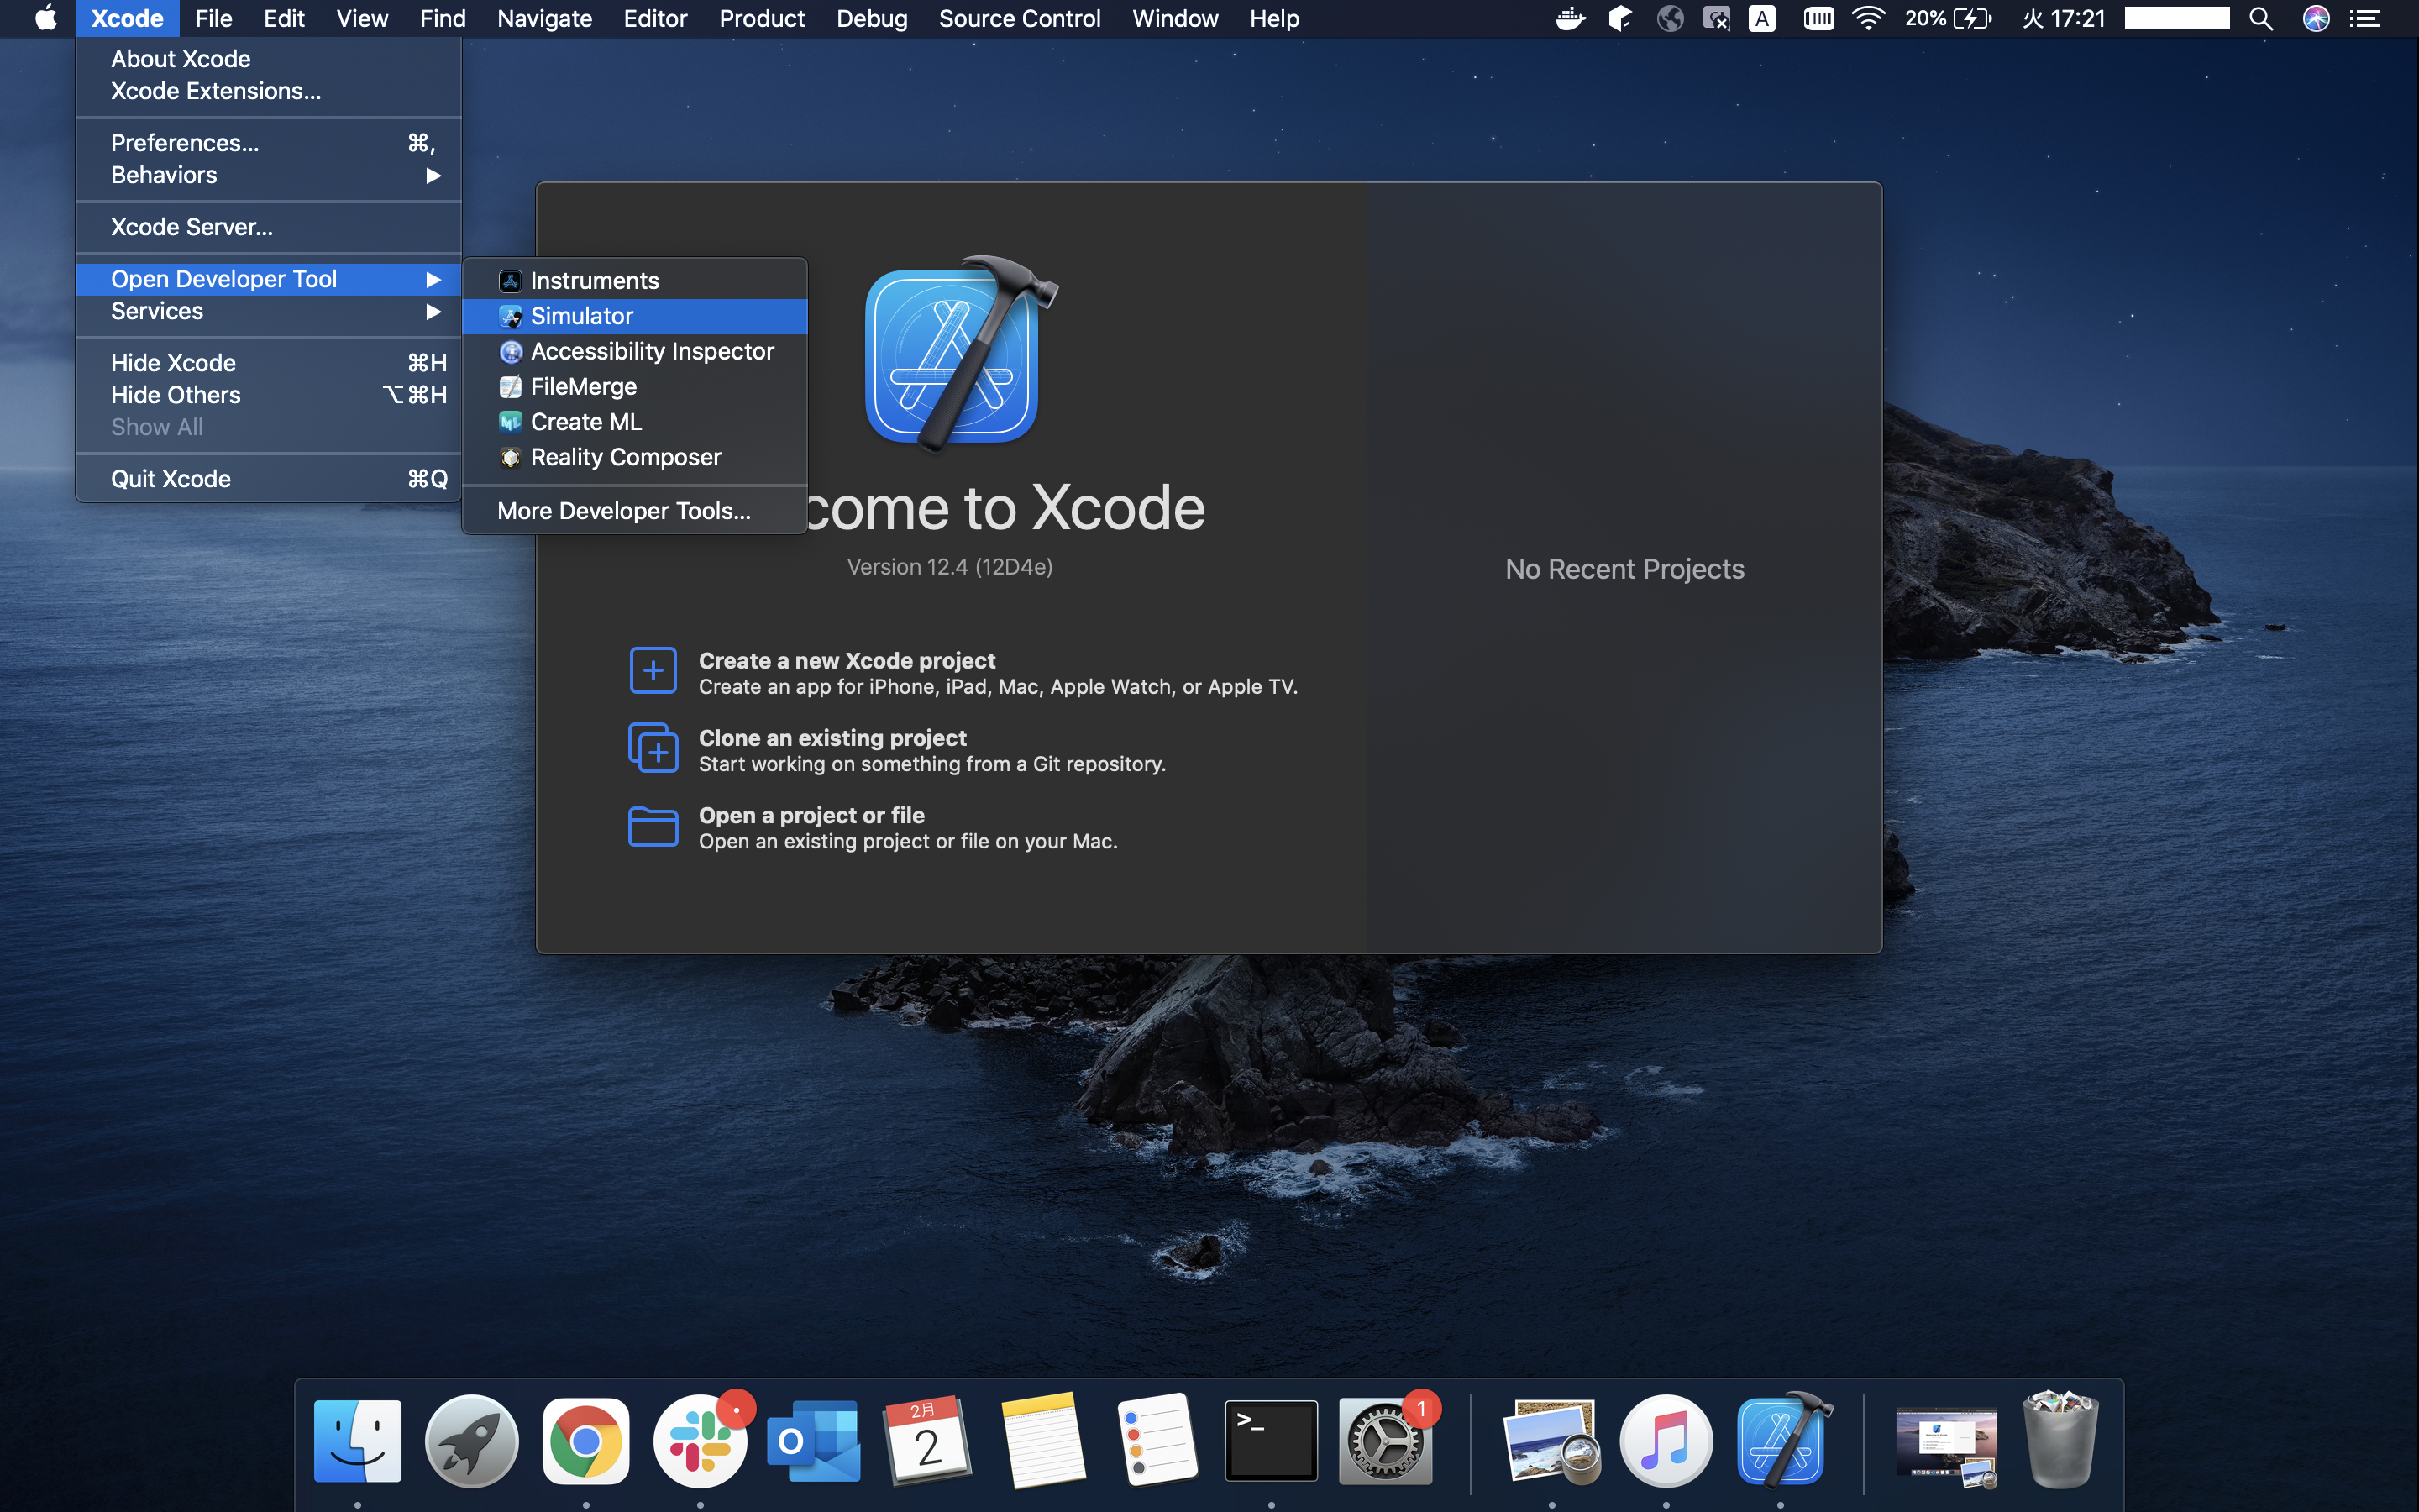Select About Xcode menu entry

(268, 59)
